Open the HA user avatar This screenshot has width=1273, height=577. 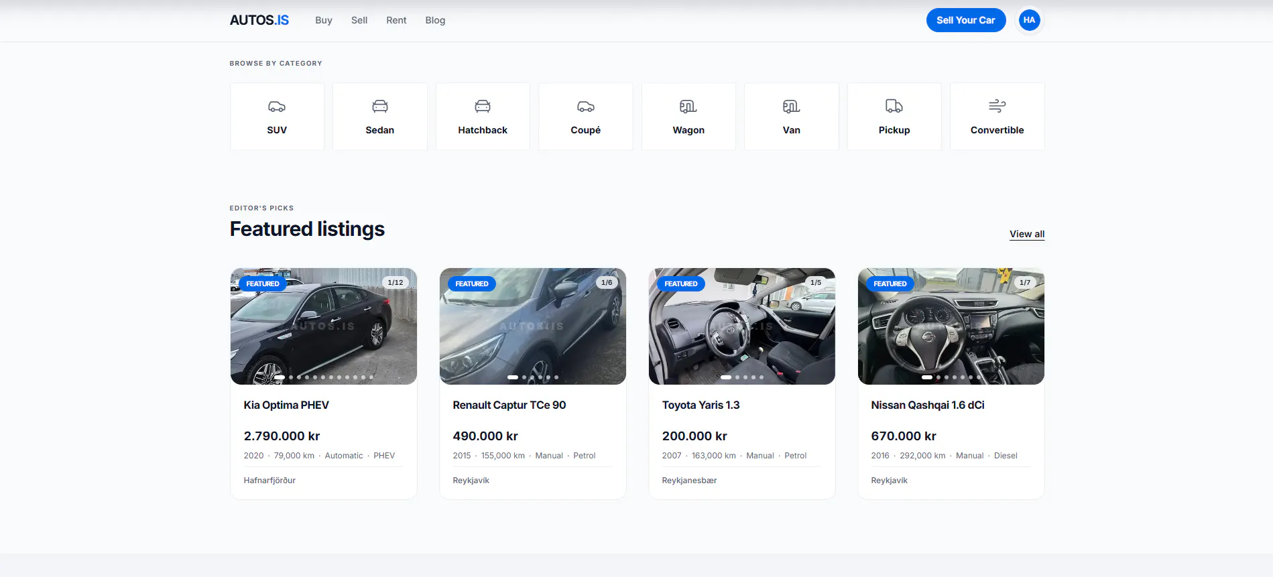pyautogui.click(x=1029, y=20)
